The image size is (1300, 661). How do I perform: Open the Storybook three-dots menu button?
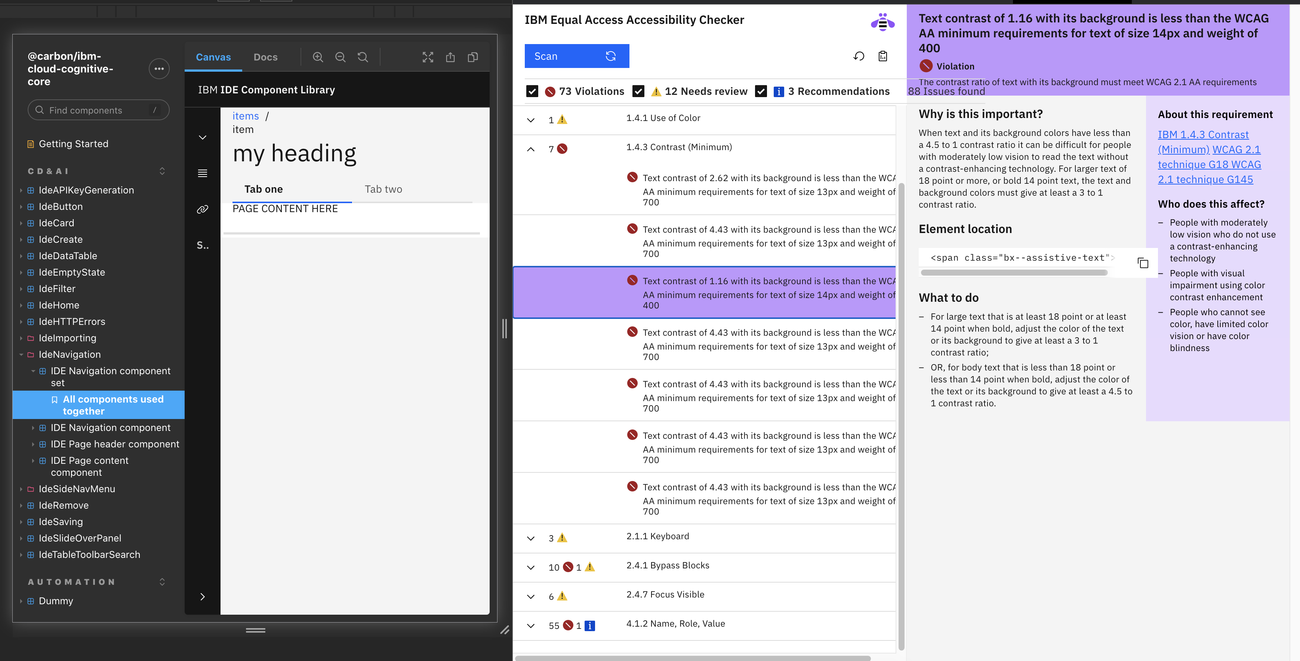click(x=159, y=69)
